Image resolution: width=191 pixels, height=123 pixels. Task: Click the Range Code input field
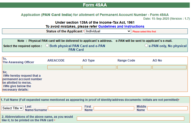click(x=134, y=67)
